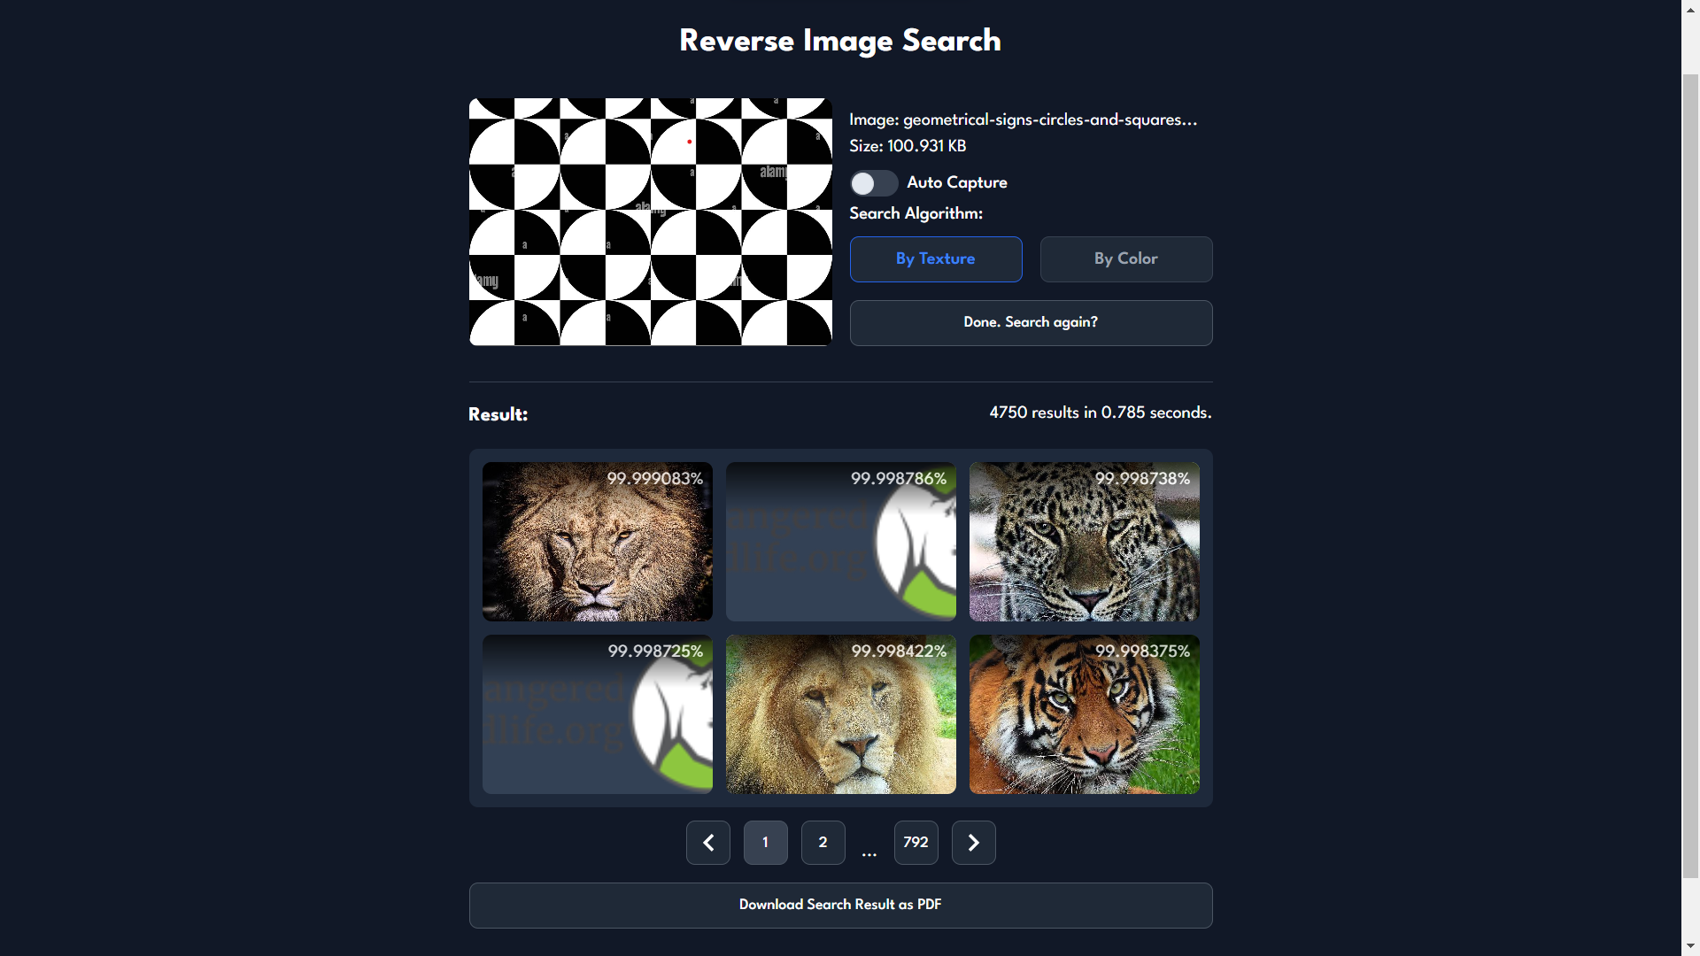This screenshot has width=1700, height=956.
Task: Open the lion result with 99.998422% match
Action: point(840,714)
